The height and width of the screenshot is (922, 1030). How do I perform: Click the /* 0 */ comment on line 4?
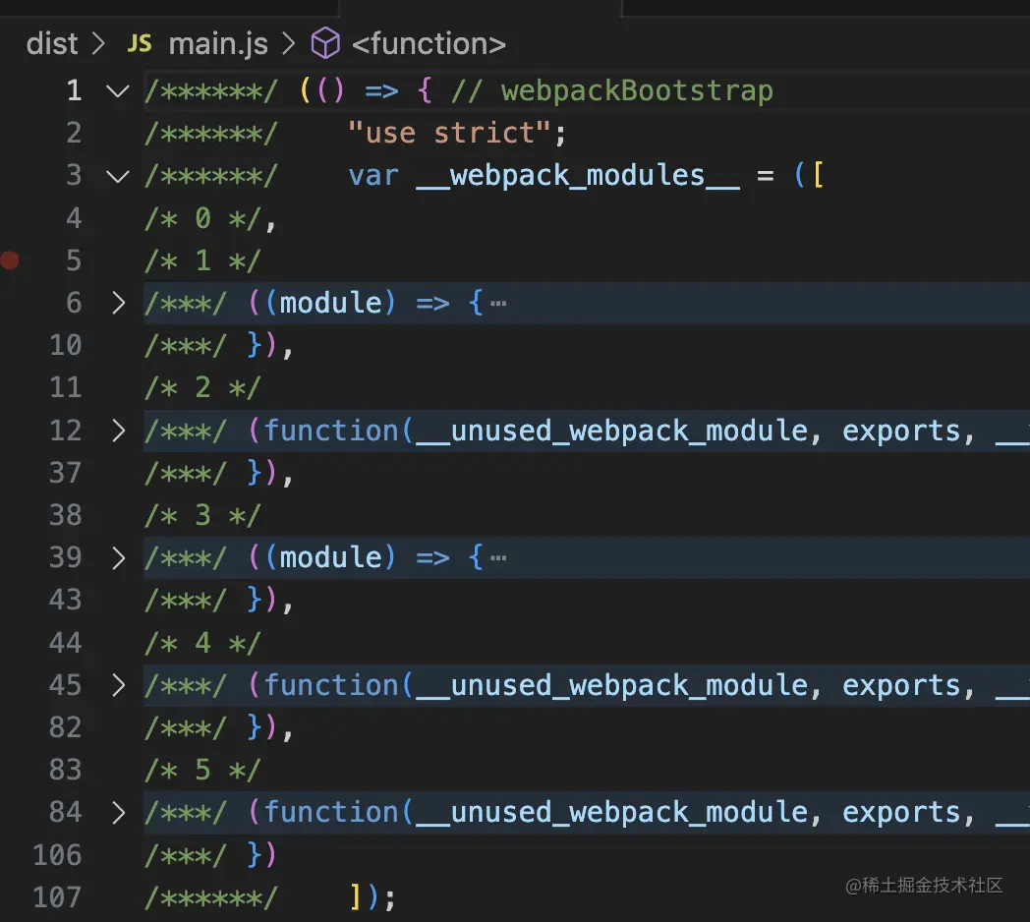[x=203, y=218]
